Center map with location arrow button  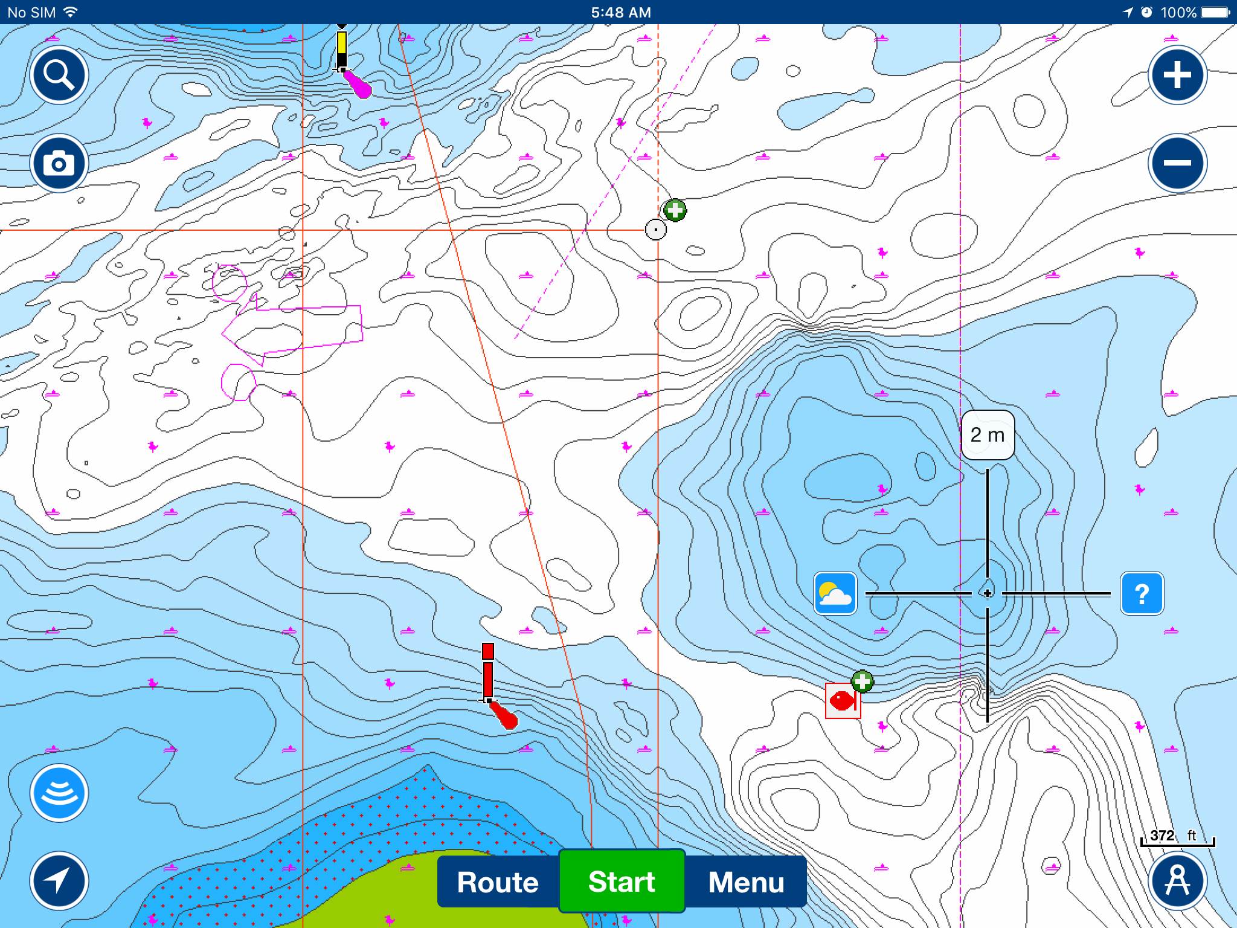[x=59, y=881]
